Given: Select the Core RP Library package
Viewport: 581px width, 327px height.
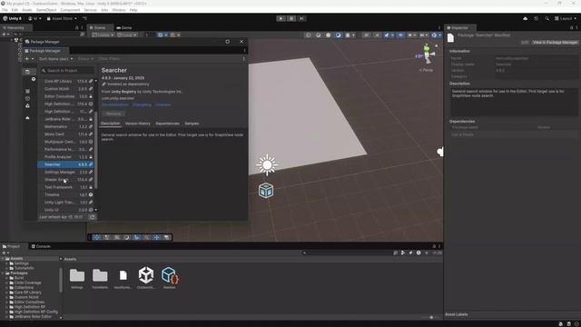Looking at the screenshot, I should coord(65,81).
